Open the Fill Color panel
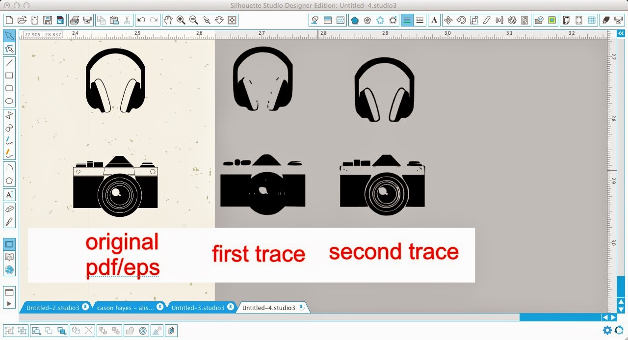 click(x=314, y=20)
